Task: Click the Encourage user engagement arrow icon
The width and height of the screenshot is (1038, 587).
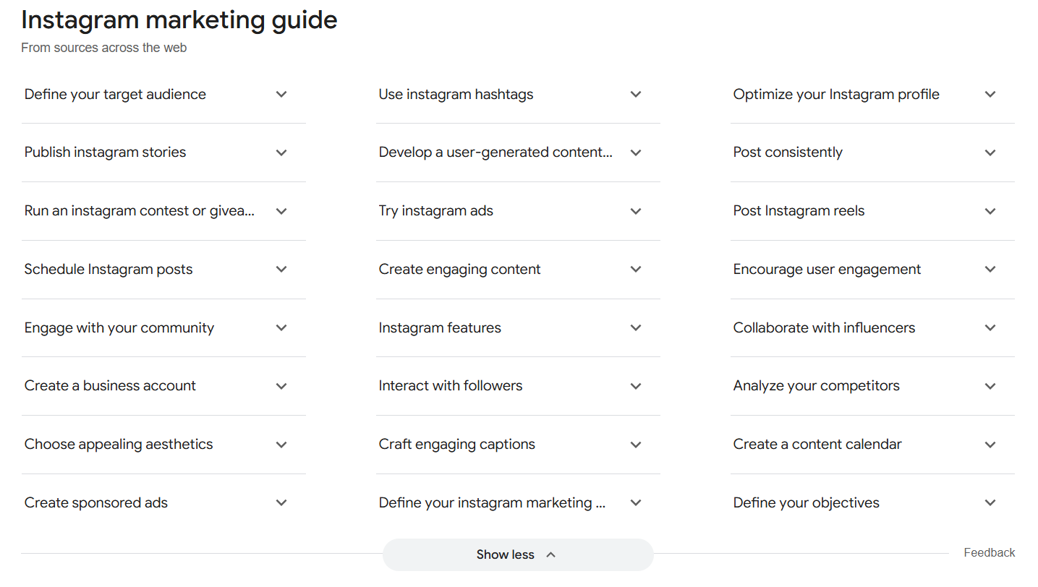Action: coord(990,270)
